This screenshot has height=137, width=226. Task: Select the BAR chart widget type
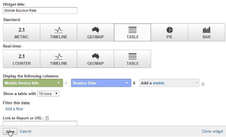point(206,32)
